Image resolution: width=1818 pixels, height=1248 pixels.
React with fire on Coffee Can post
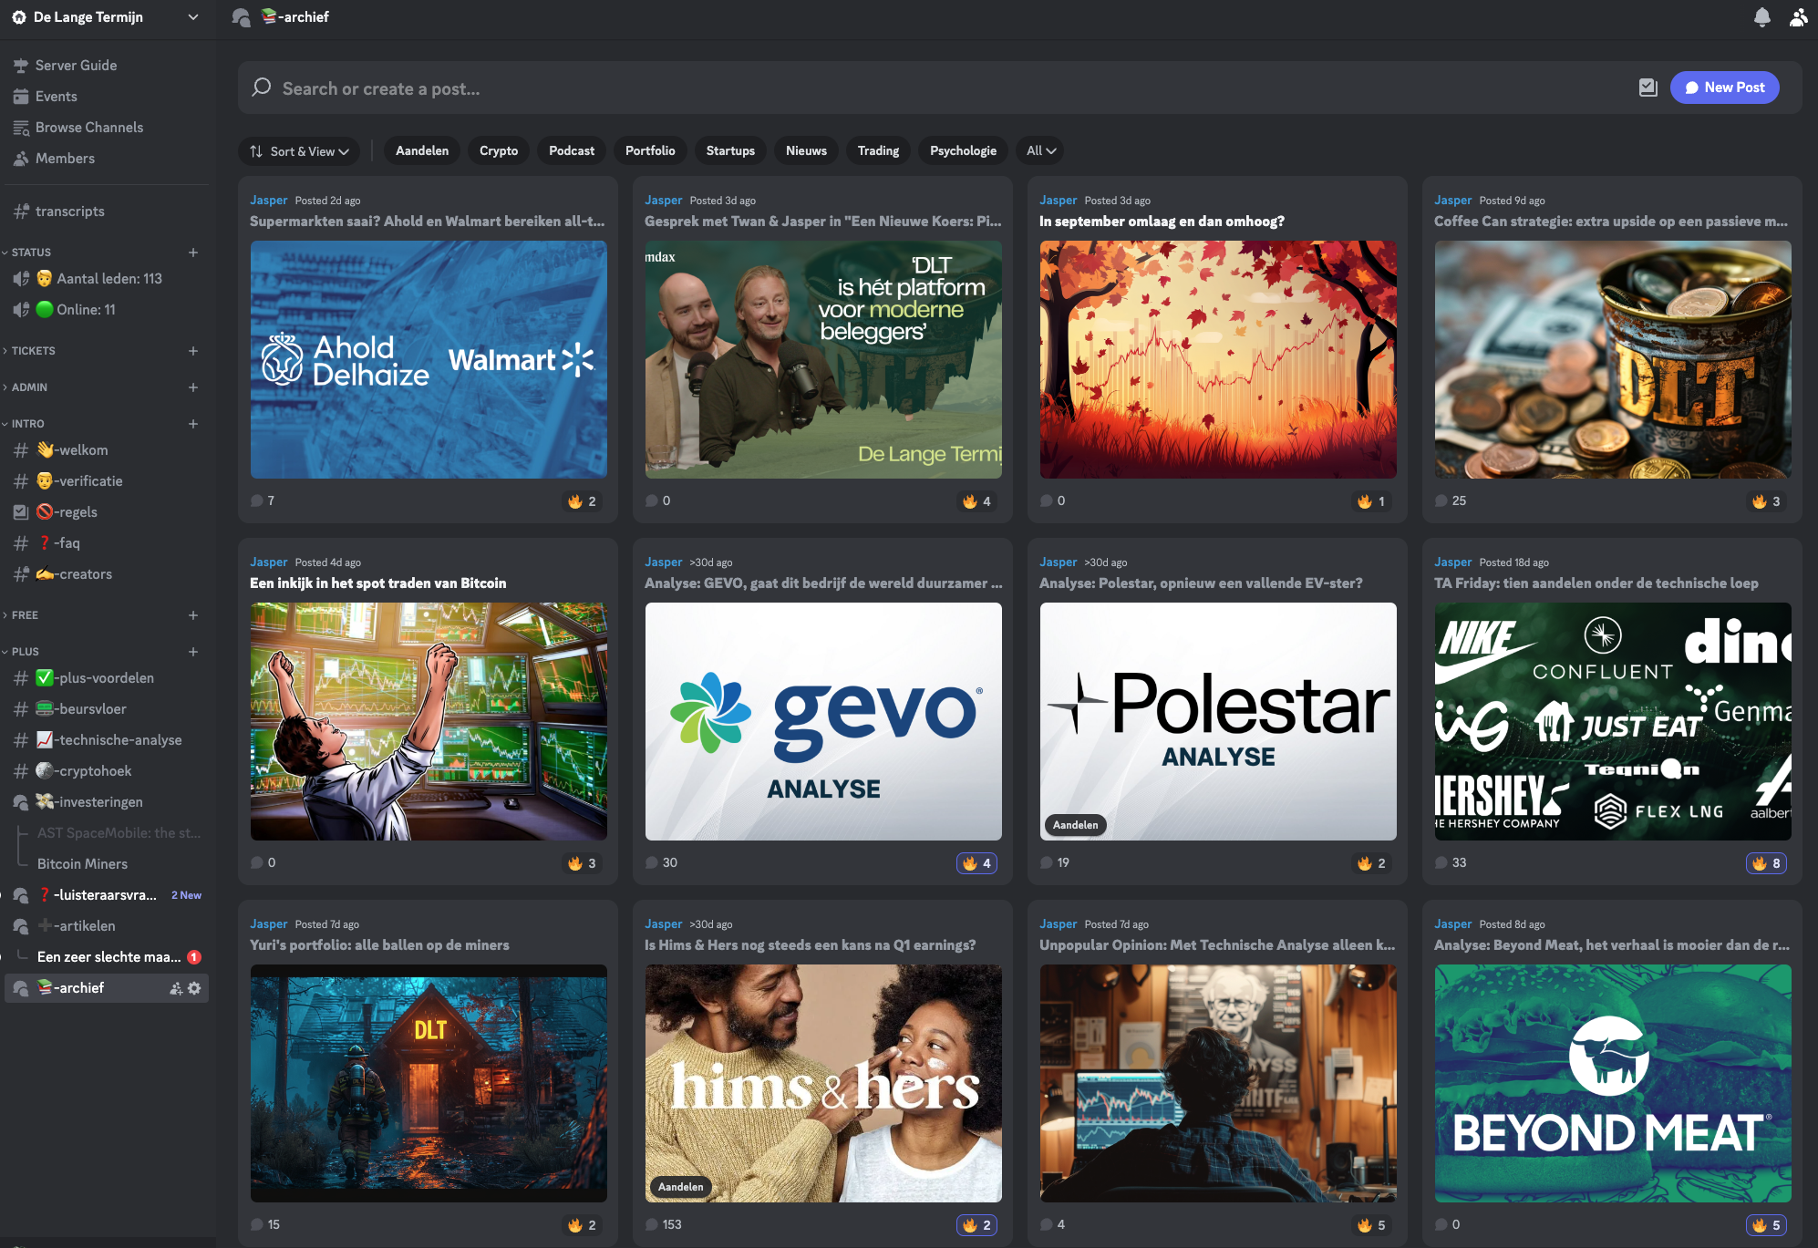pyautogui.click(x=1766, y=501)
